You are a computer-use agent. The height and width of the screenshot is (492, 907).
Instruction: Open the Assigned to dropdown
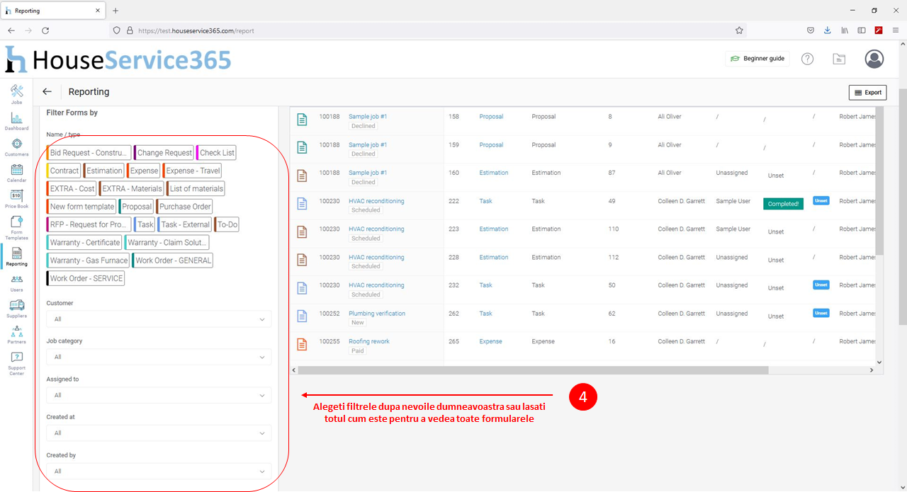tap(159, 395)
